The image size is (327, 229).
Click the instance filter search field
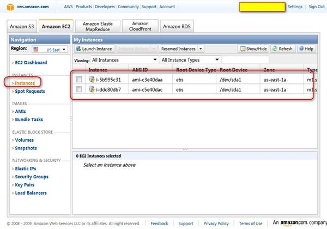point(245,59)
